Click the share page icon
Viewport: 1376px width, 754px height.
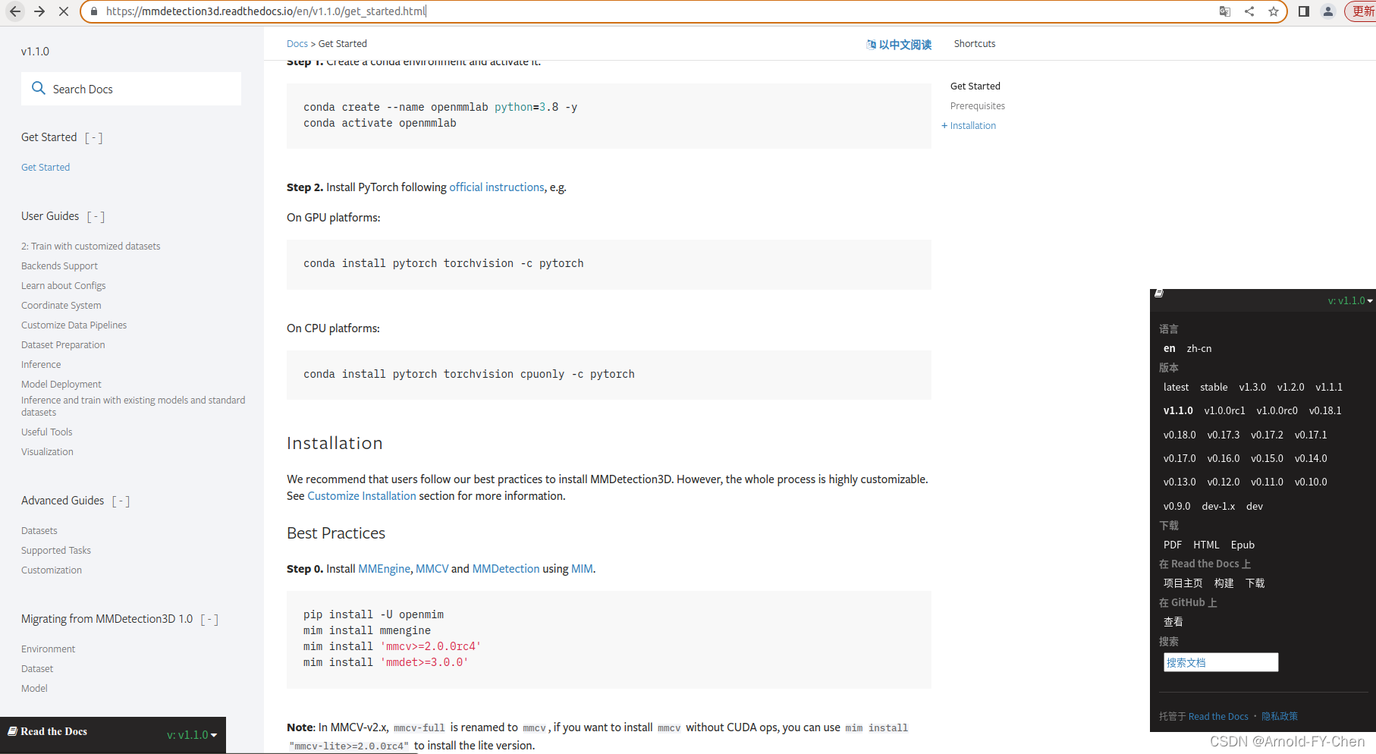pyautogui.click(x=1249, y=11)
